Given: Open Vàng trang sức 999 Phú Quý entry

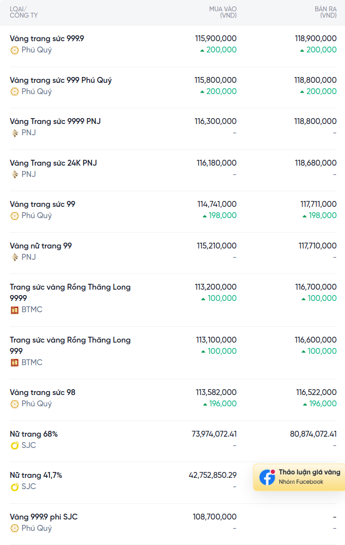Looking at the screenshot, I should (61, 80).
